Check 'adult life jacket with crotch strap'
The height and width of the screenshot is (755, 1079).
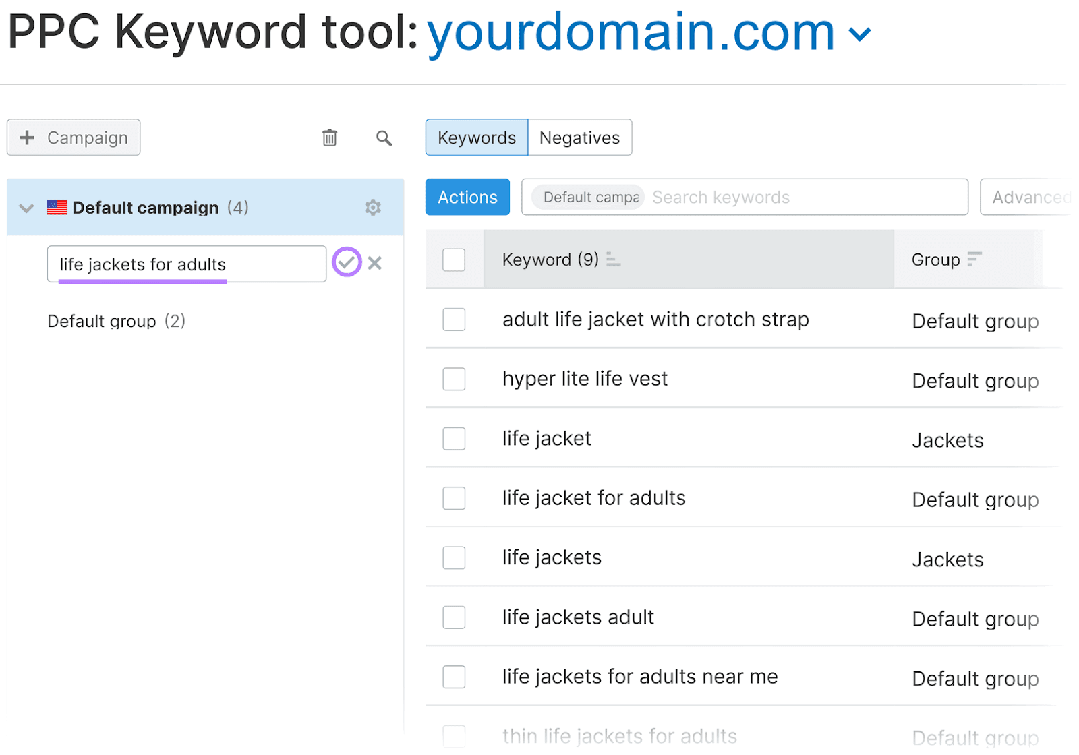tap(454, 320)
